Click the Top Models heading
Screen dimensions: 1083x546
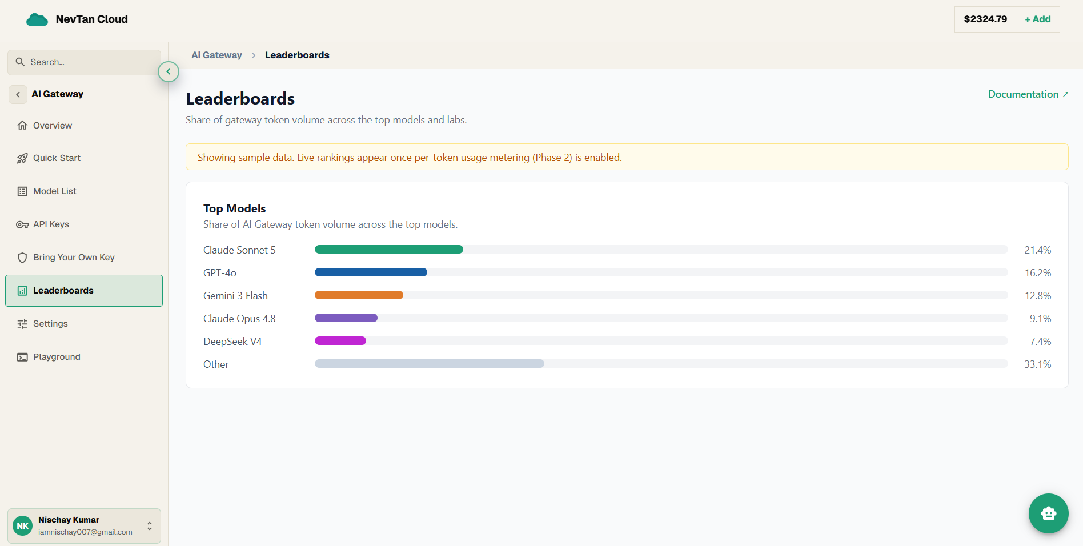pyautogui.click(x=234, y=208)
